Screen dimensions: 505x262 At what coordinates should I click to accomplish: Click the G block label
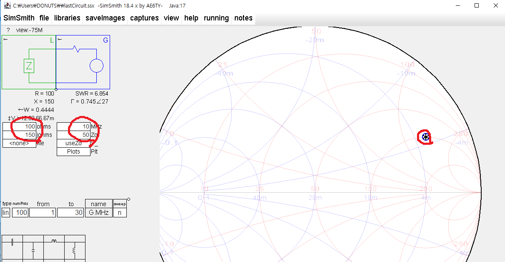(106, 40)
